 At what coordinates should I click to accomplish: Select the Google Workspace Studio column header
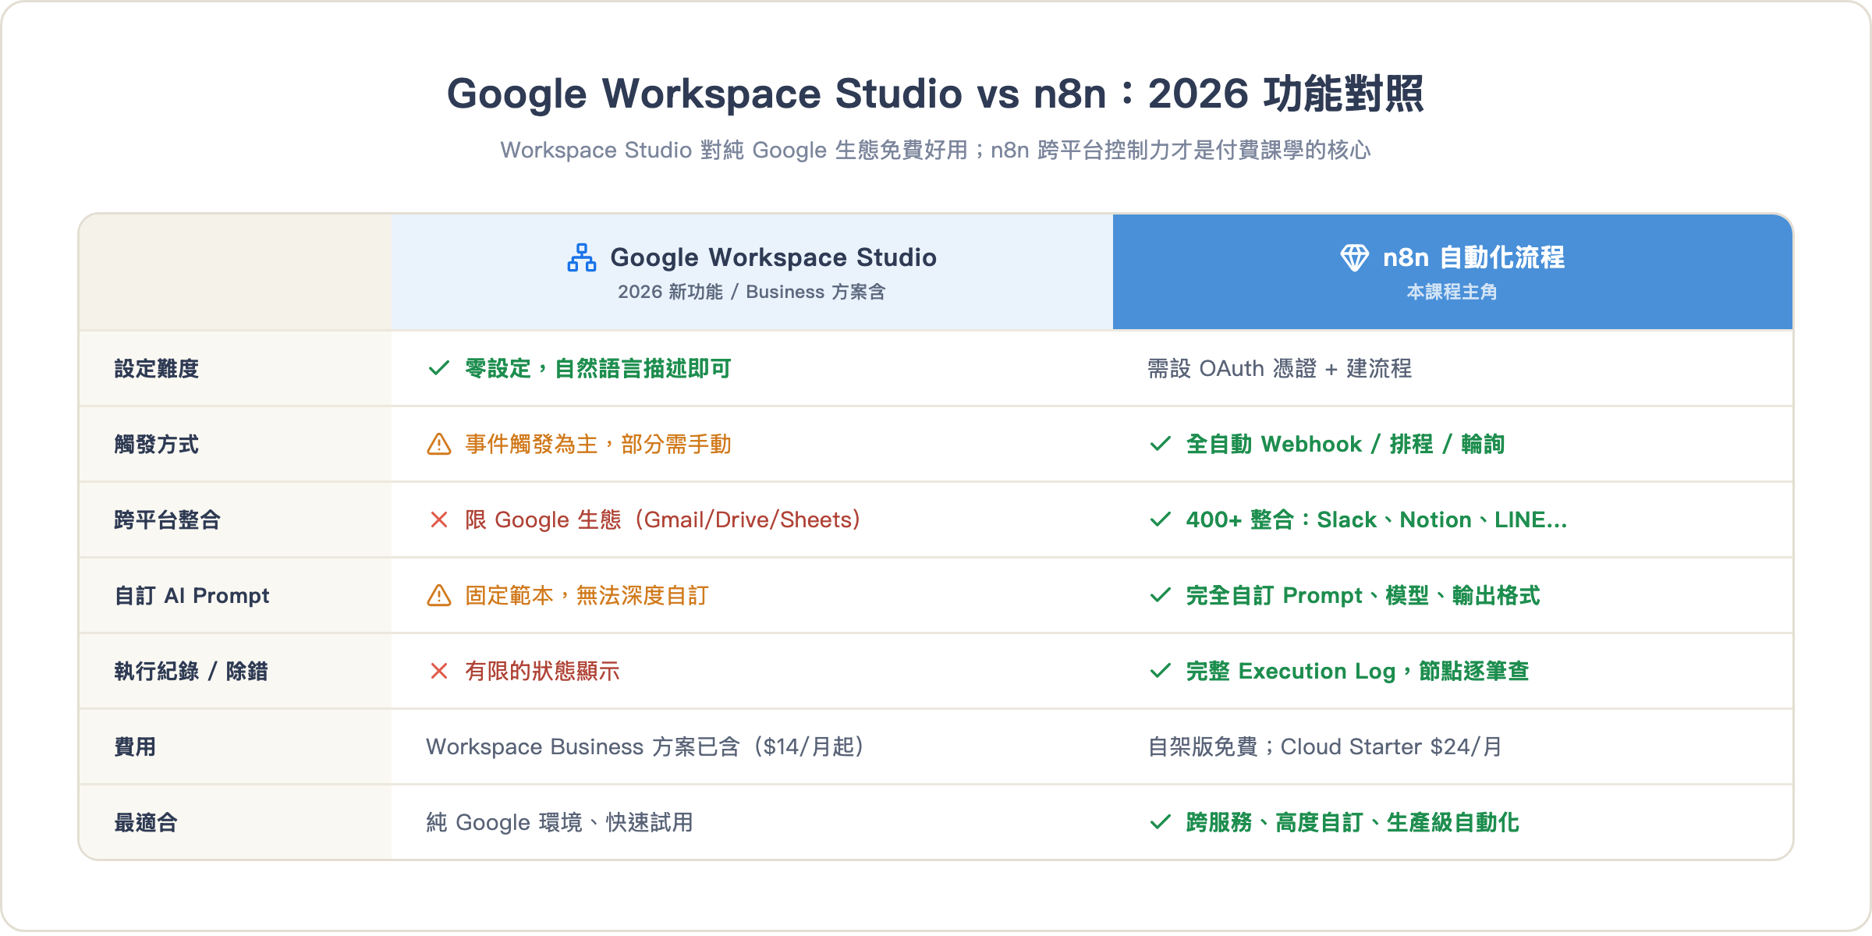tap(752, 271)
